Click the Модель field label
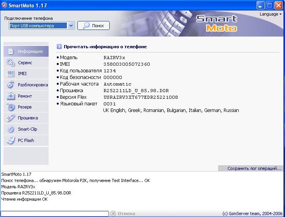 tap(68, 58)
